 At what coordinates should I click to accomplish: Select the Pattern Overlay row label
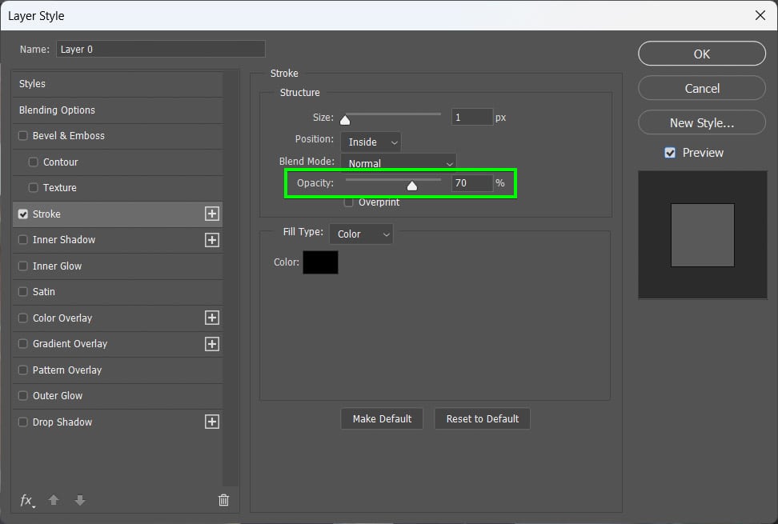tap(67, 370)
